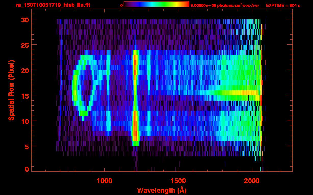The width and height of the screenshot is (313, 195).
Task: Click the y-axis tick label 5
Action: tap(27, 147)
